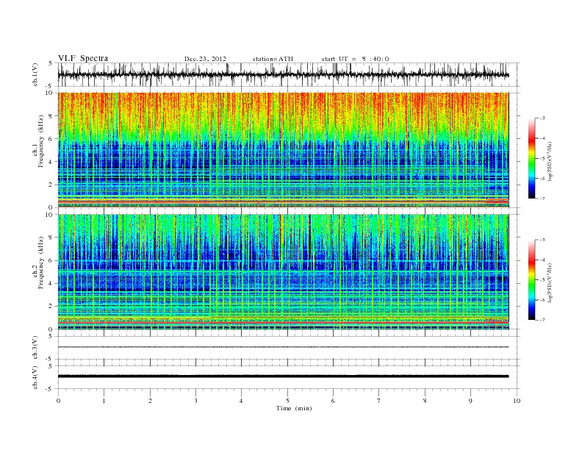
Task: Click the ch.4 thick black voltage trace
Action: (284, 376)
